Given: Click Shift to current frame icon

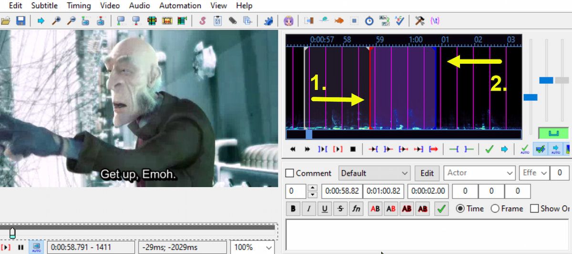Looking at the screenshot, I should pyautogui.click(x=182, y=21).
